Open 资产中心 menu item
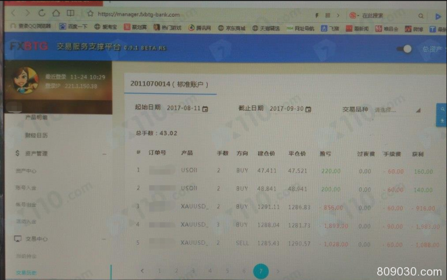 coord(26,171)
